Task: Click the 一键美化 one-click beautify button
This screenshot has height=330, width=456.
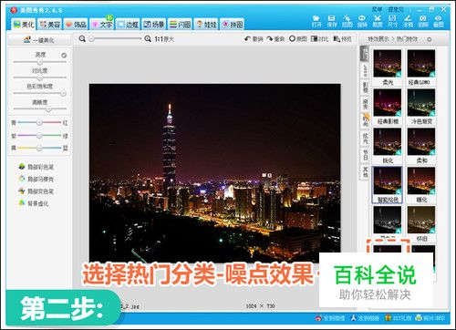Action: 39,40
